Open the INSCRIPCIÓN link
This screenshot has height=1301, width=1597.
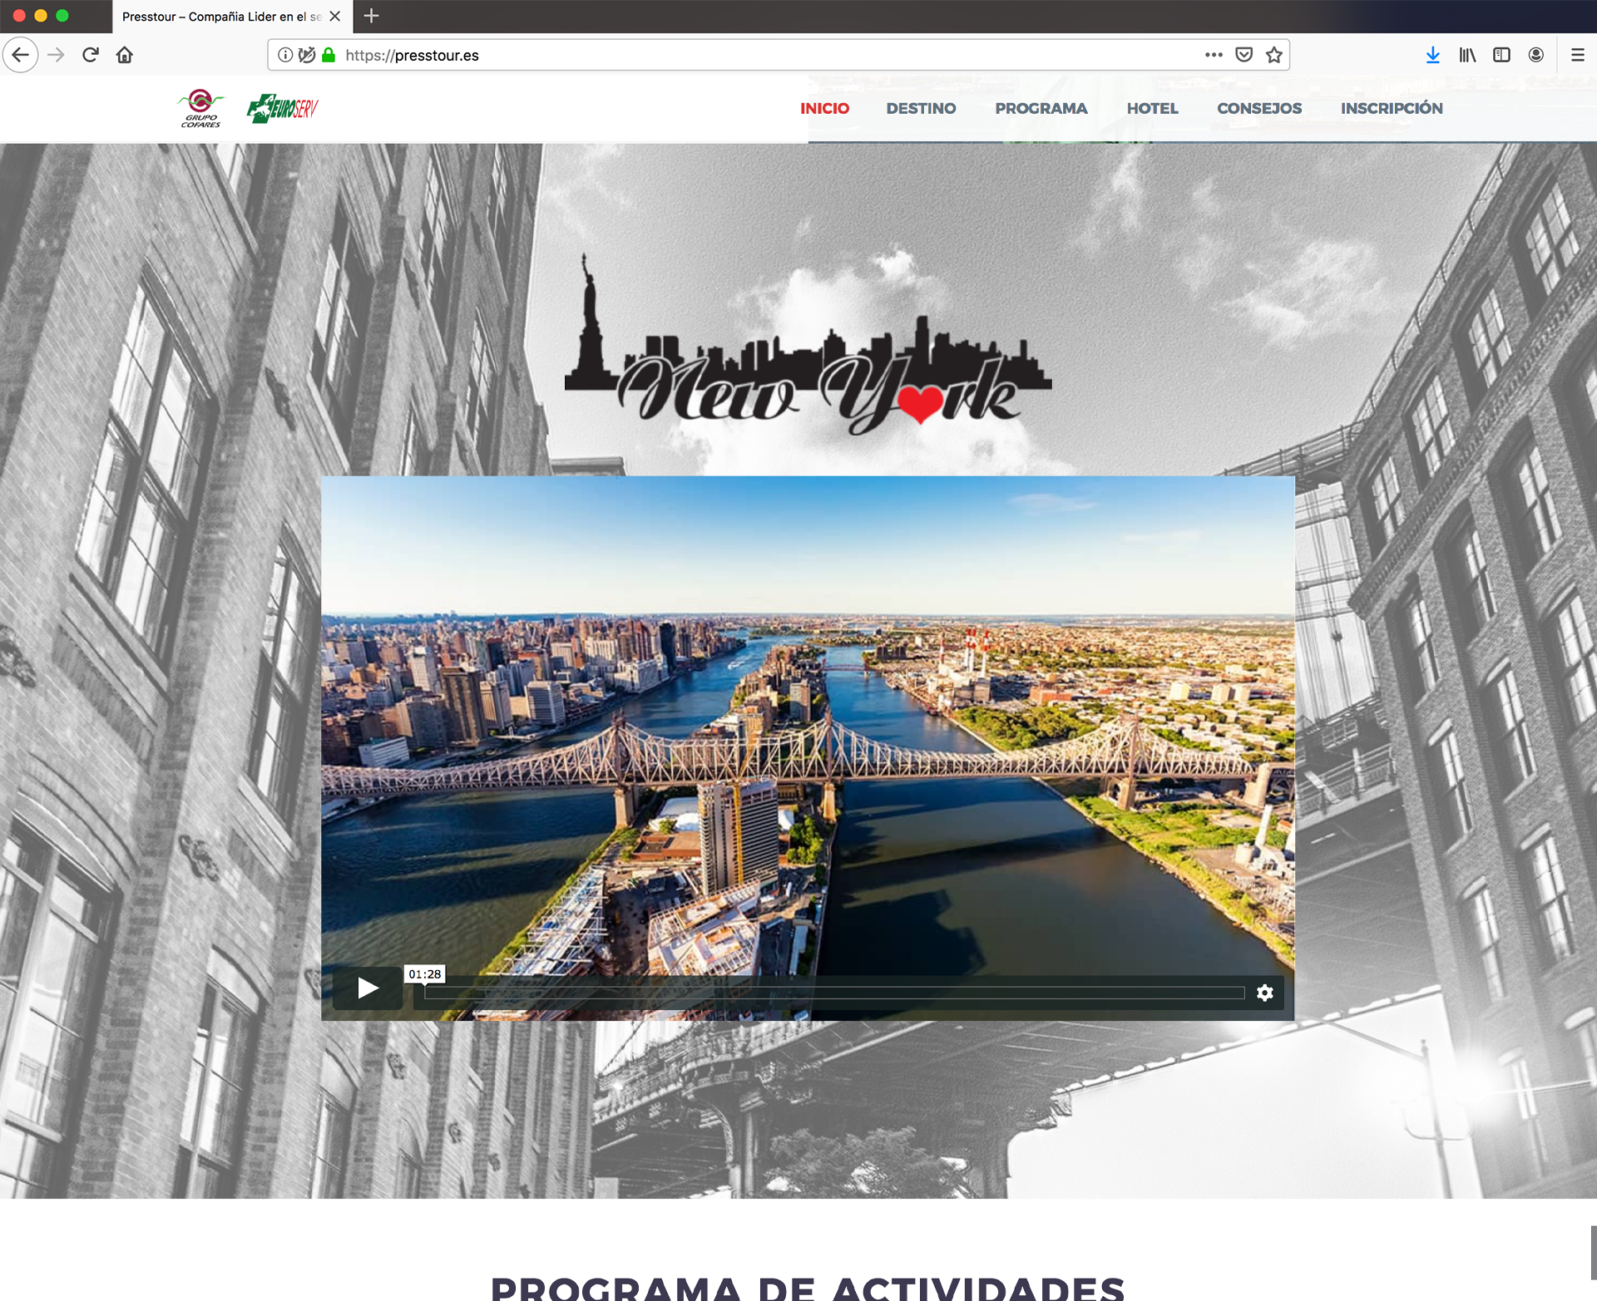[x=1391, y=108]
